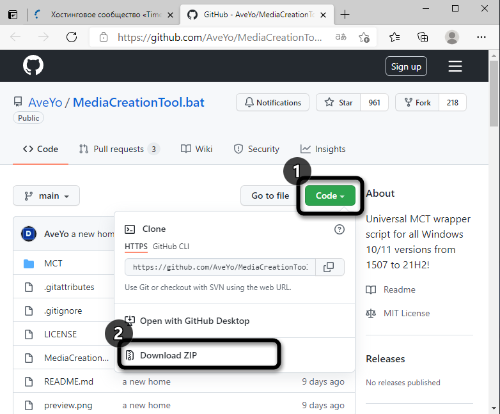
Task: Open the preview.png file
Action: 68,406
